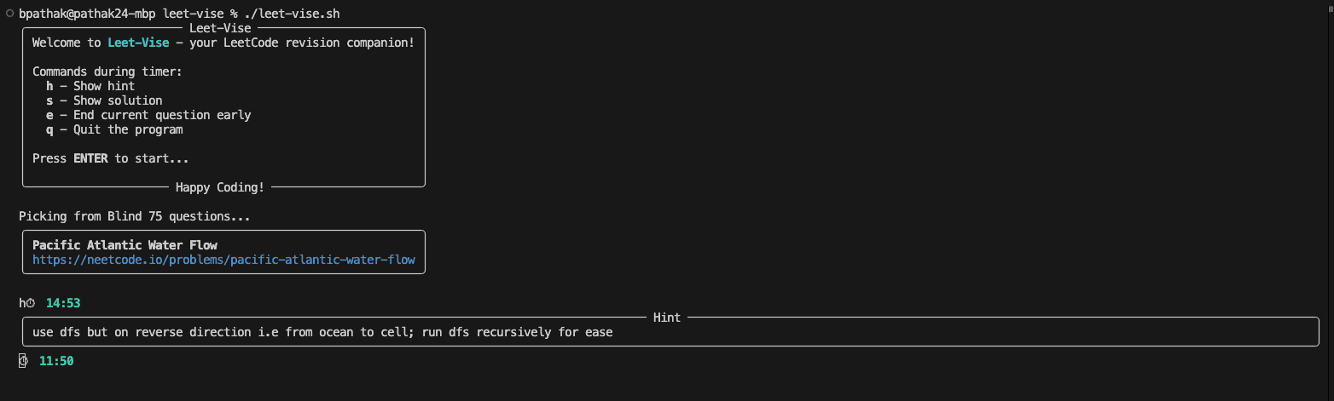Click the 'Commands during timer:' heading
Screen dimensions: 1334x401
(107, 72)
